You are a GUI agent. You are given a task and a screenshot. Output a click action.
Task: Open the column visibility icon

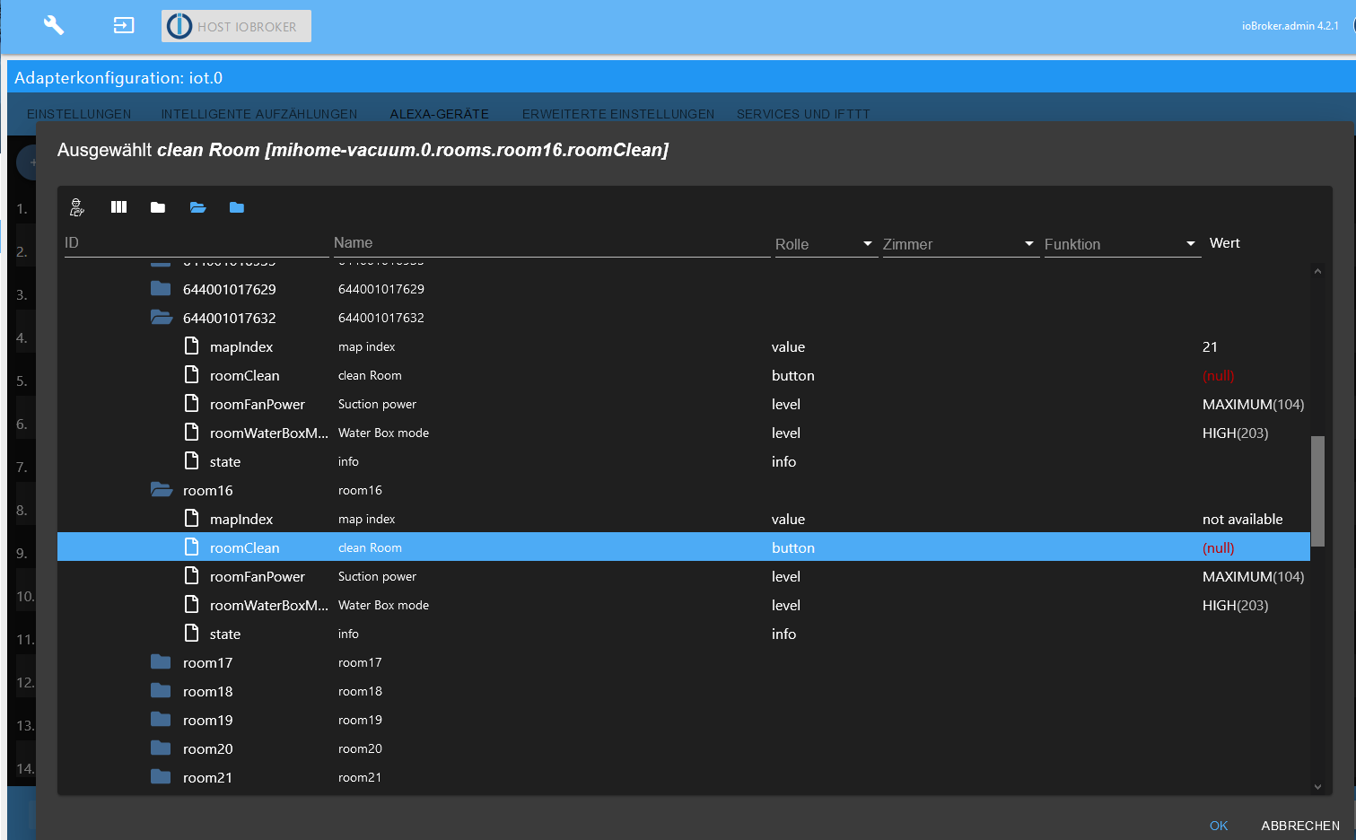pos(118,207)
